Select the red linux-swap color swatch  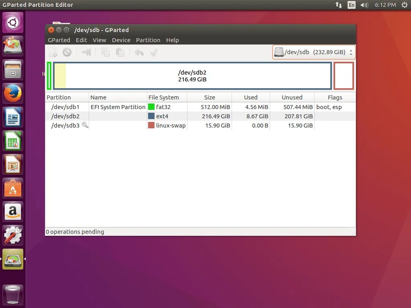[151, 125]
